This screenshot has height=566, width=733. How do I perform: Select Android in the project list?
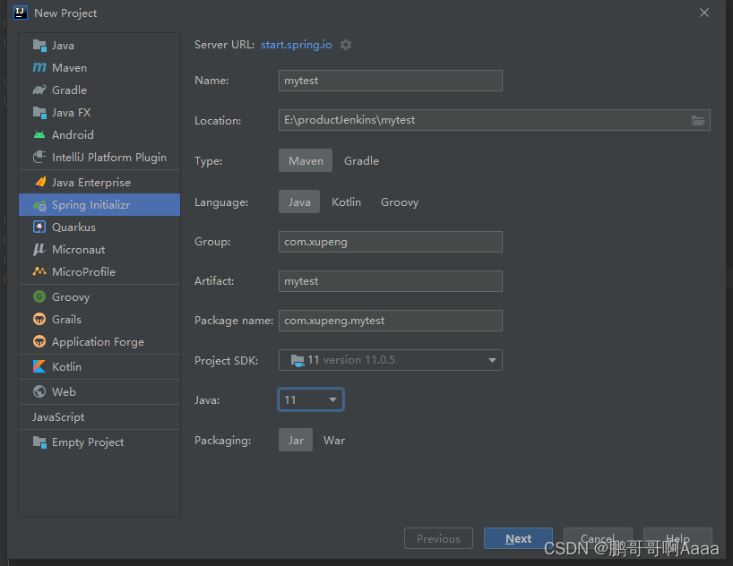pyautogui.click(x=99, y=135)
